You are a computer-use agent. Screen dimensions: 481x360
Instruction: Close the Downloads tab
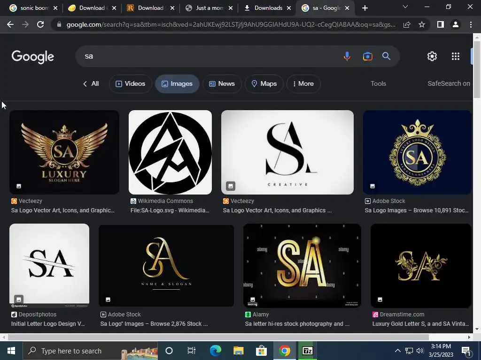pyautogui.click(x=289, y=8)
